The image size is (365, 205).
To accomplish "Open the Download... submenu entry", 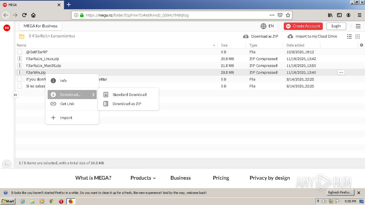I will tap(72, 95).
